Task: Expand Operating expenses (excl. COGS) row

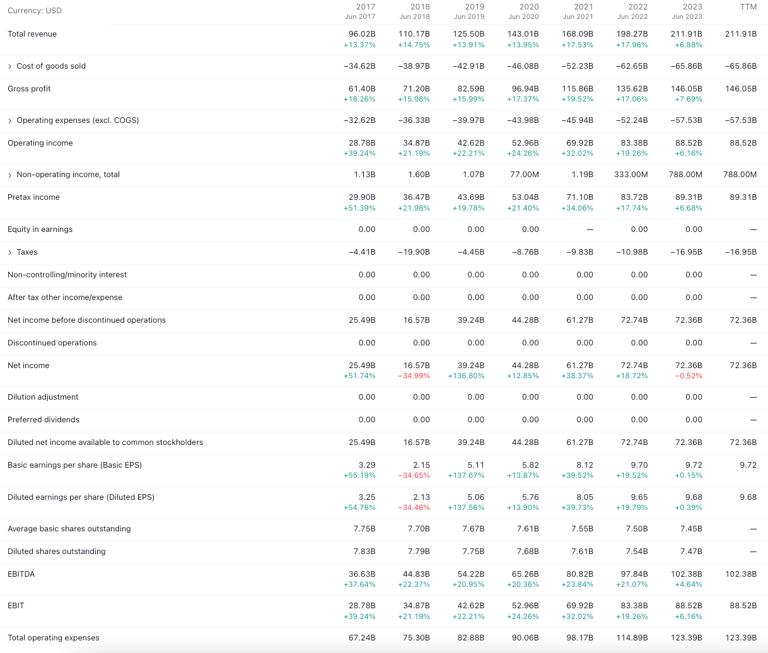Action: (10, 120)
